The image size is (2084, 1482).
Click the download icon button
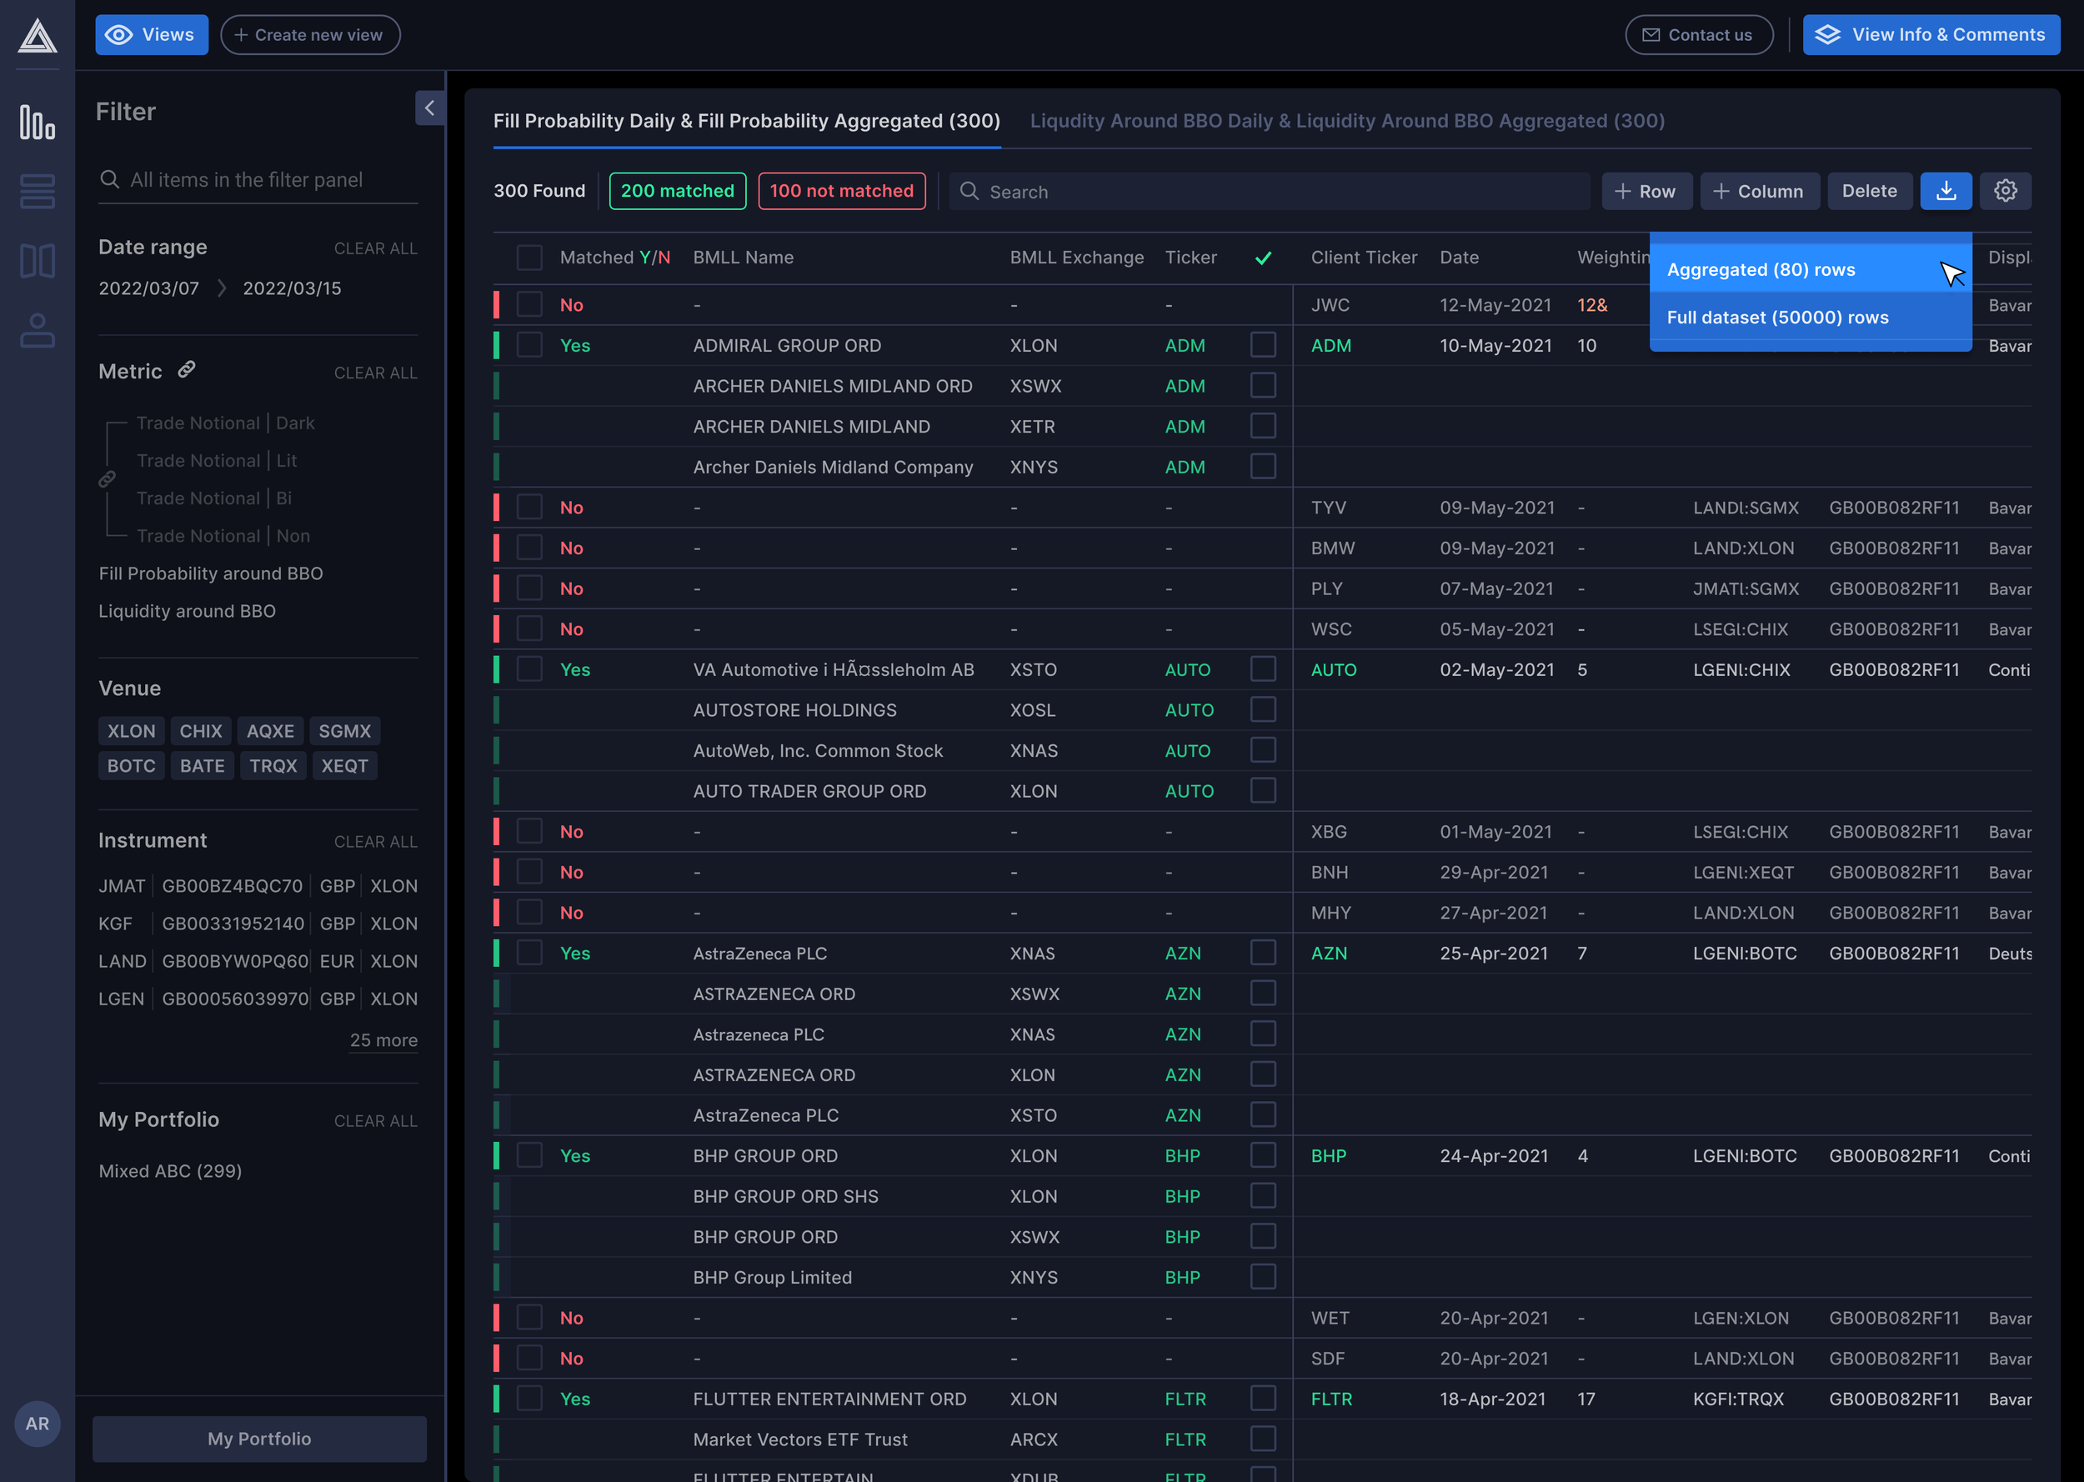pyautogui.click(x=1946, y=191)
